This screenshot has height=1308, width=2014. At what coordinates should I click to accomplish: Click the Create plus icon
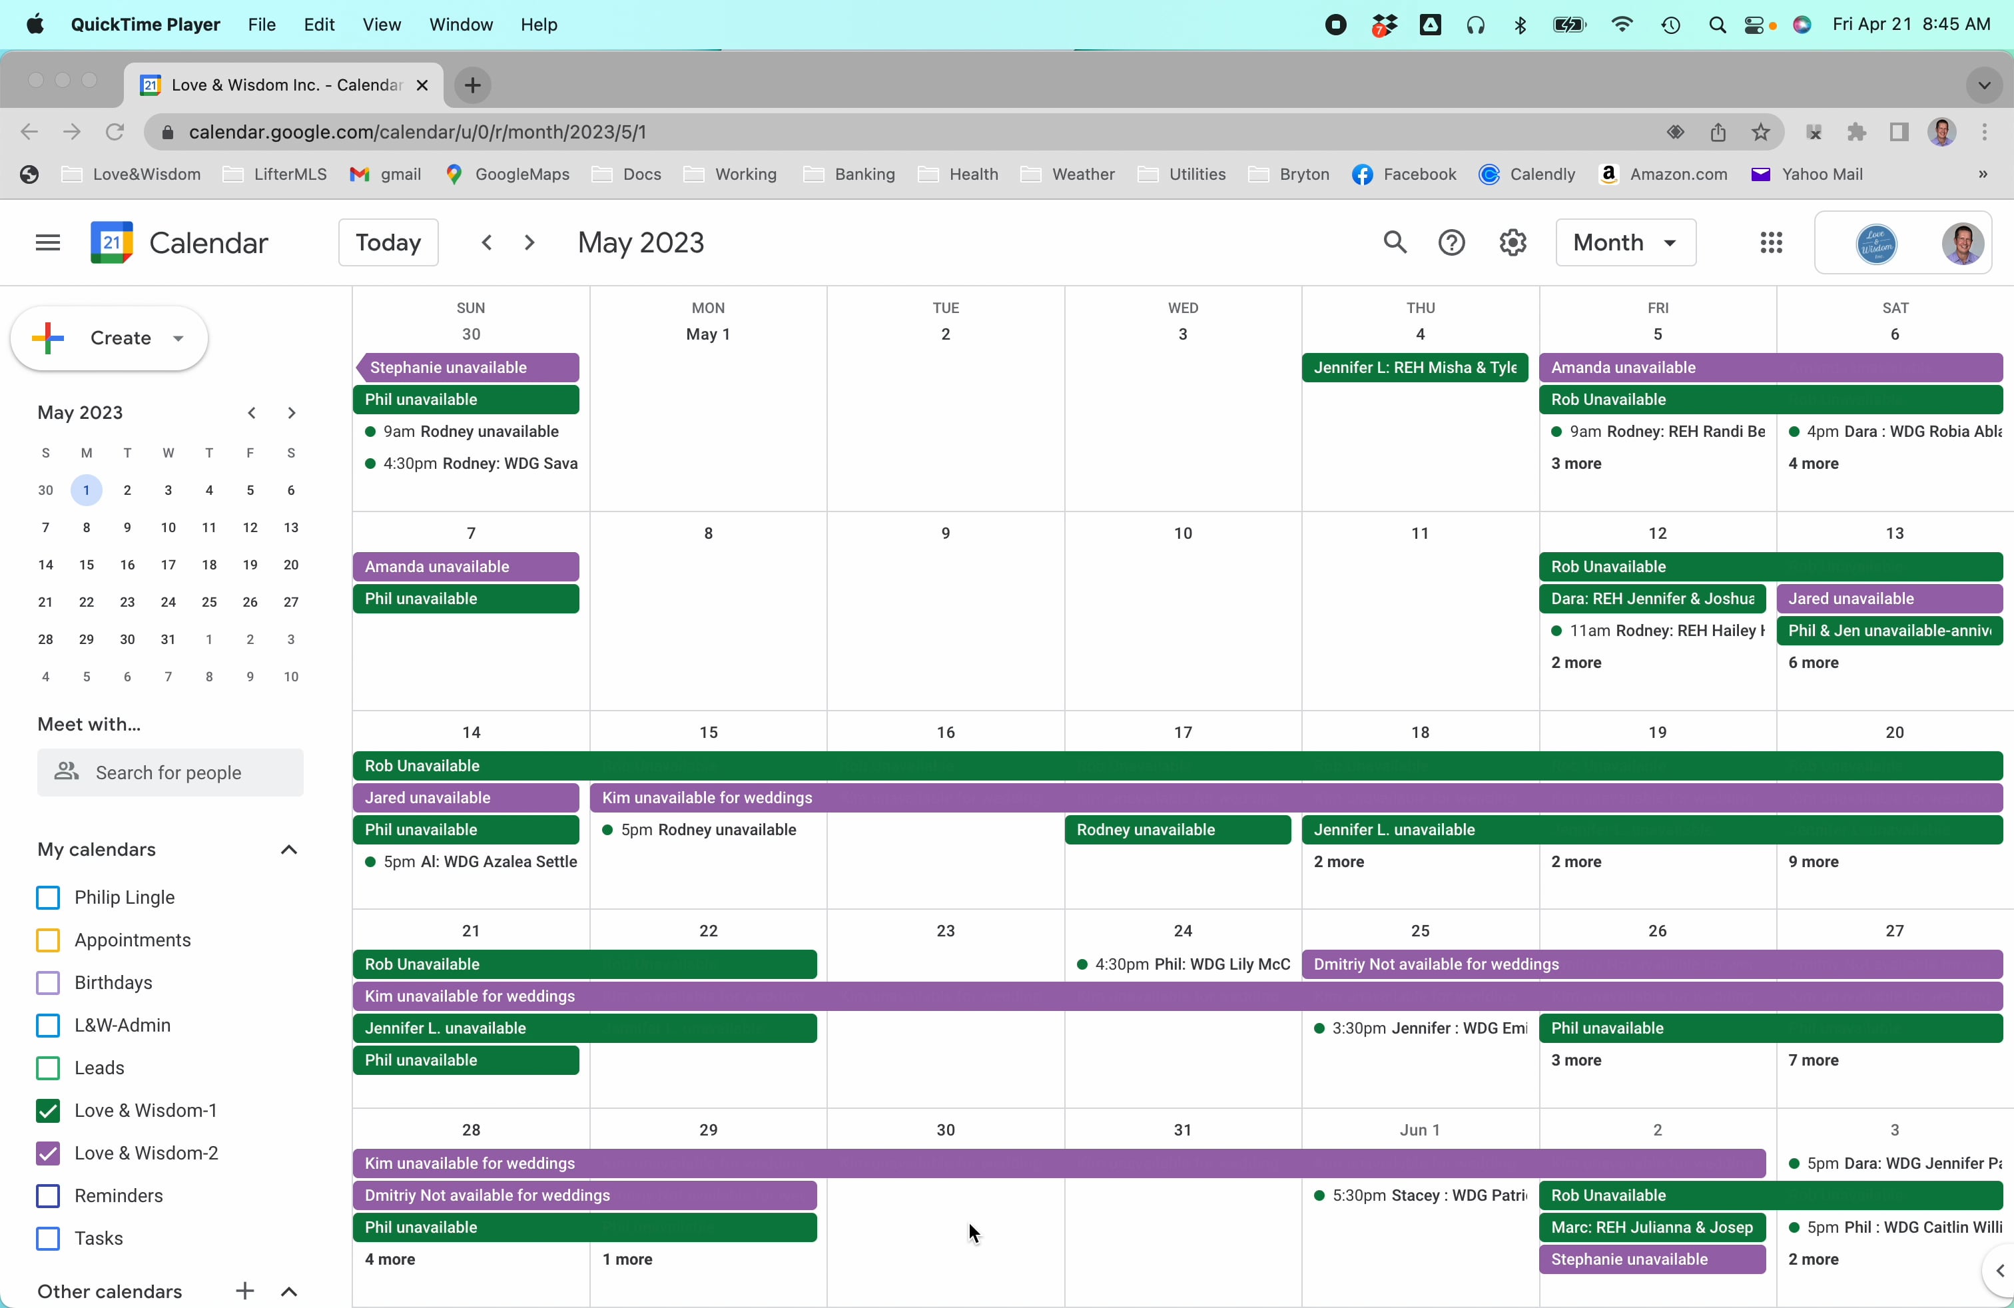[x=48, y=338]
